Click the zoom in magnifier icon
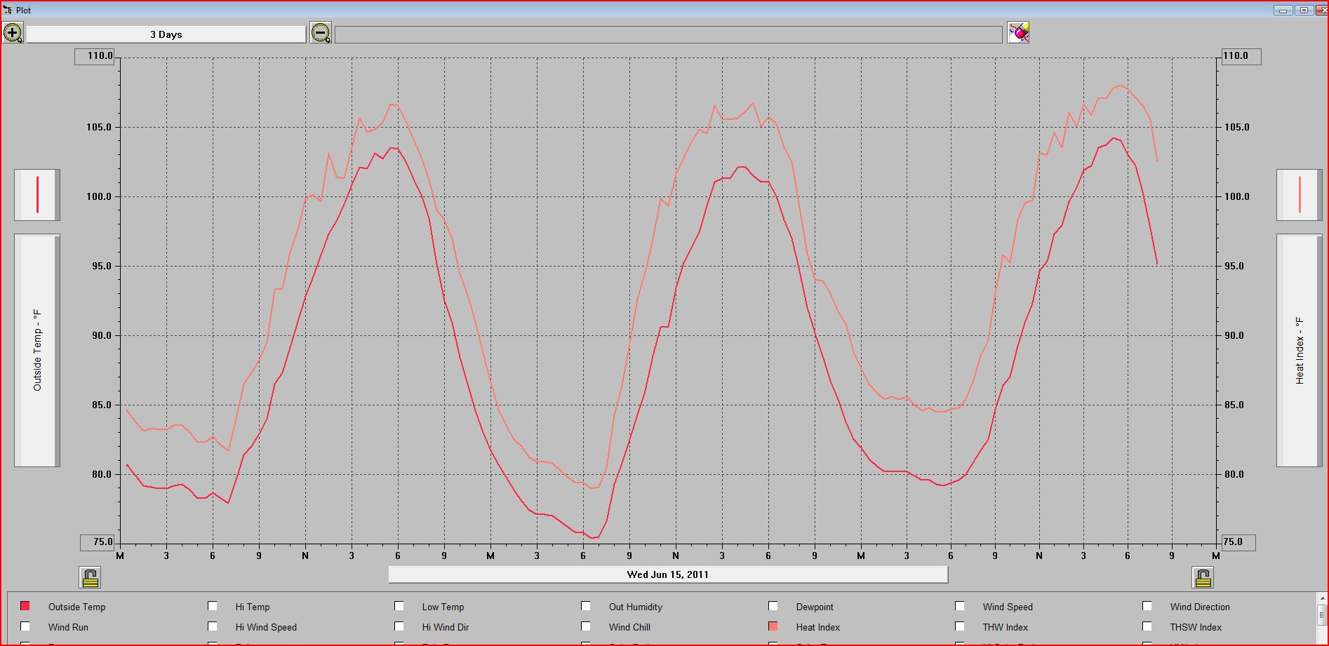The width and height of the screenshot is (1329, 646). click(x=13, y=33)
